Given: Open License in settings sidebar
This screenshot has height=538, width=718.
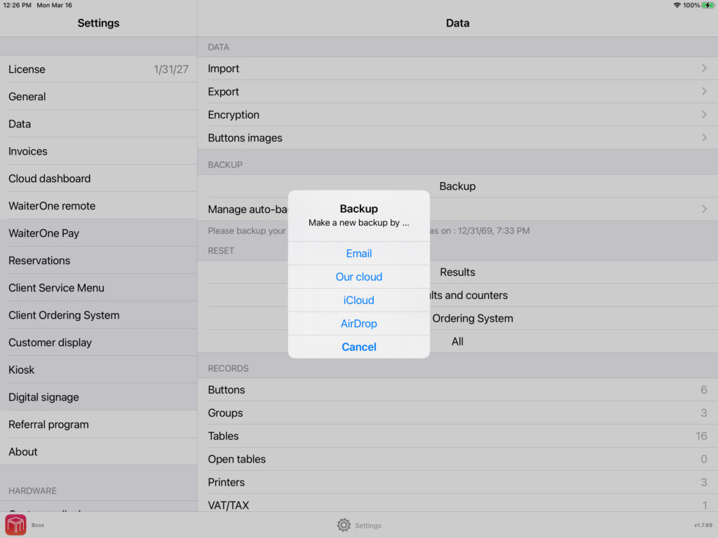Looking at the screenshot, I should 98,69.
